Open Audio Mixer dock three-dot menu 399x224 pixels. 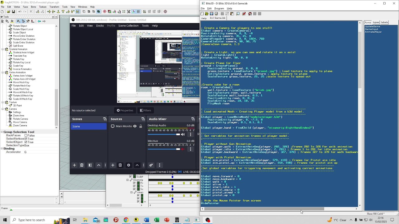click(x=159, y=165)
